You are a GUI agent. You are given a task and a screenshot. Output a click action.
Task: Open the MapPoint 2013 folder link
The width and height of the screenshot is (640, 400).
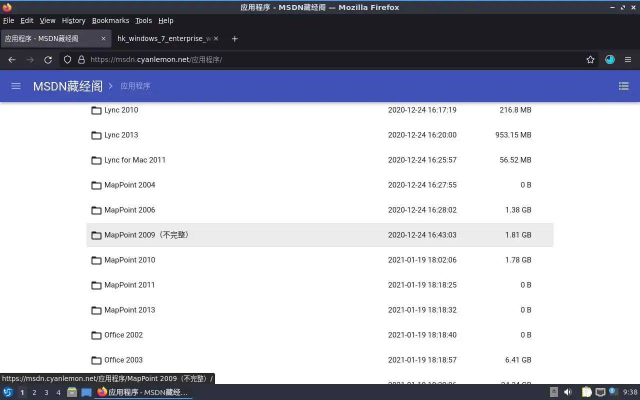click(129, 310)
